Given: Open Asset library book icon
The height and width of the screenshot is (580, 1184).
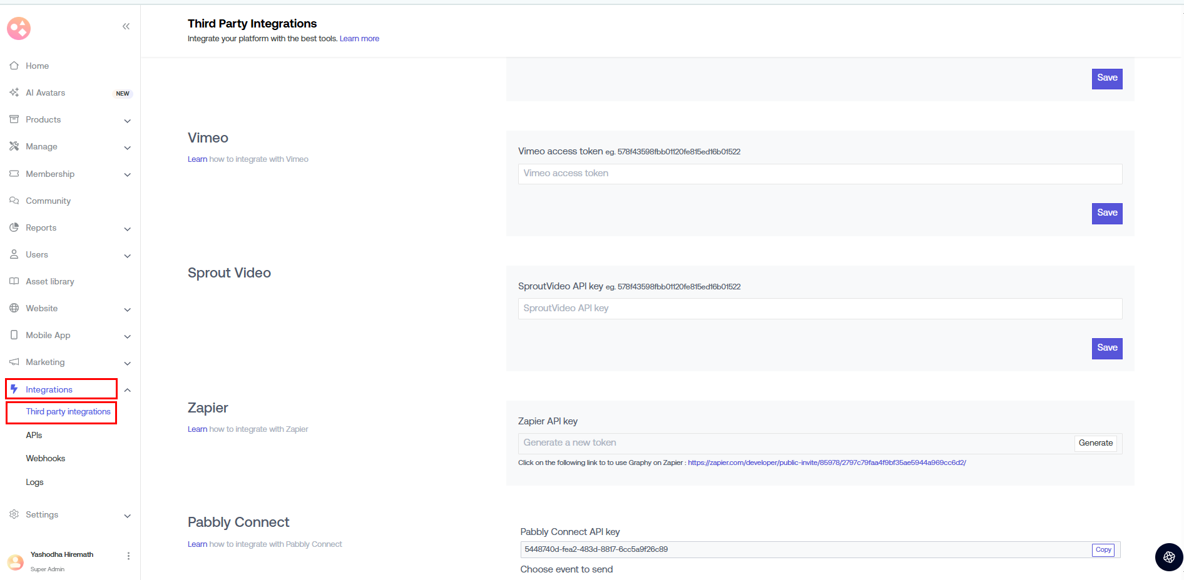Looking at the screenshot, I should [14, 281].
